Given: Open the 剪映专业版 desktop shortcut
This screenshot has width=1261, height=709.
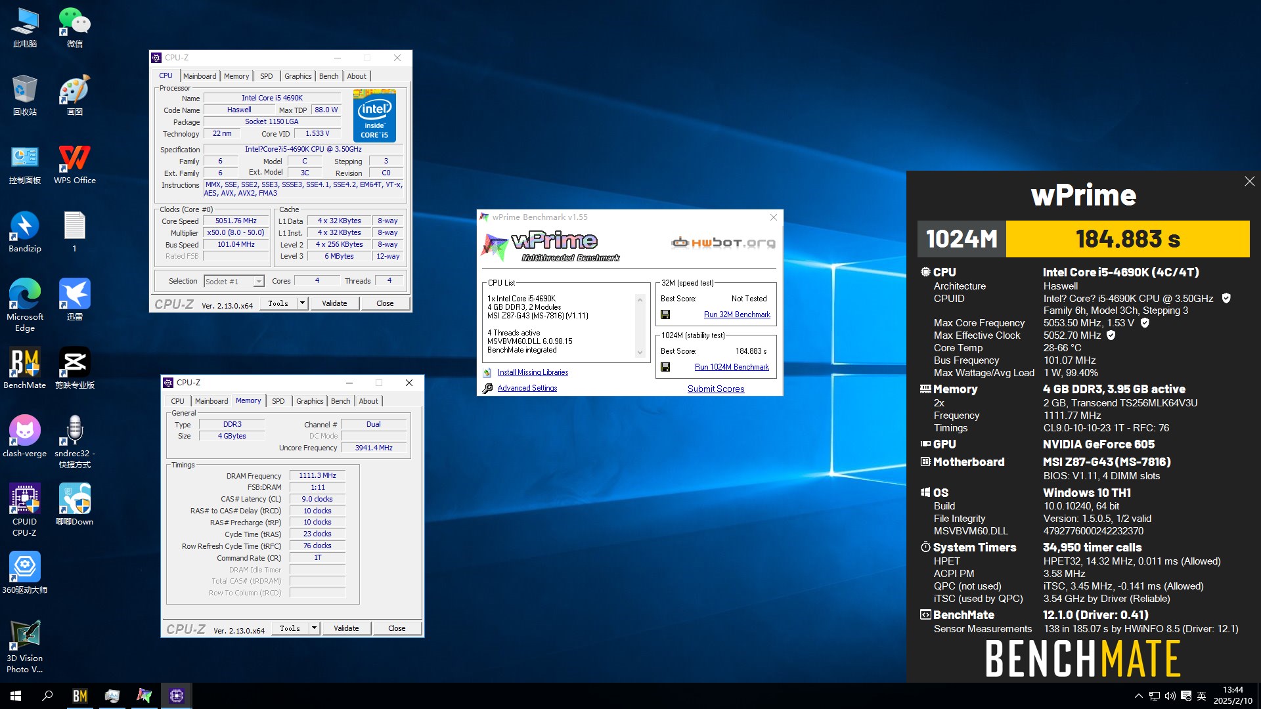Looking at the screenshot, I should 75,369.
